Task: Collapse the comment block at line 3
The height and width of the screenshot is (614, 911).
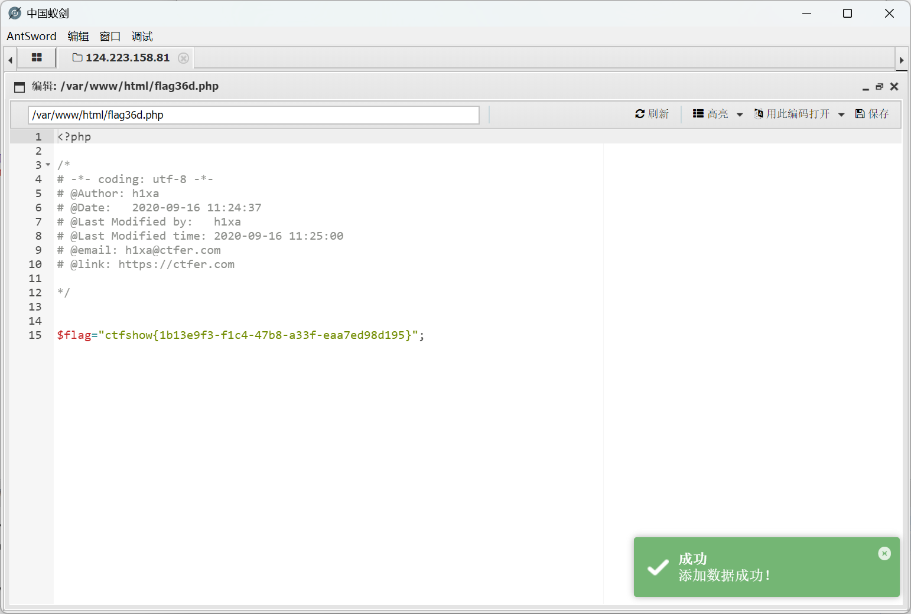Action: tap(48, 165)
